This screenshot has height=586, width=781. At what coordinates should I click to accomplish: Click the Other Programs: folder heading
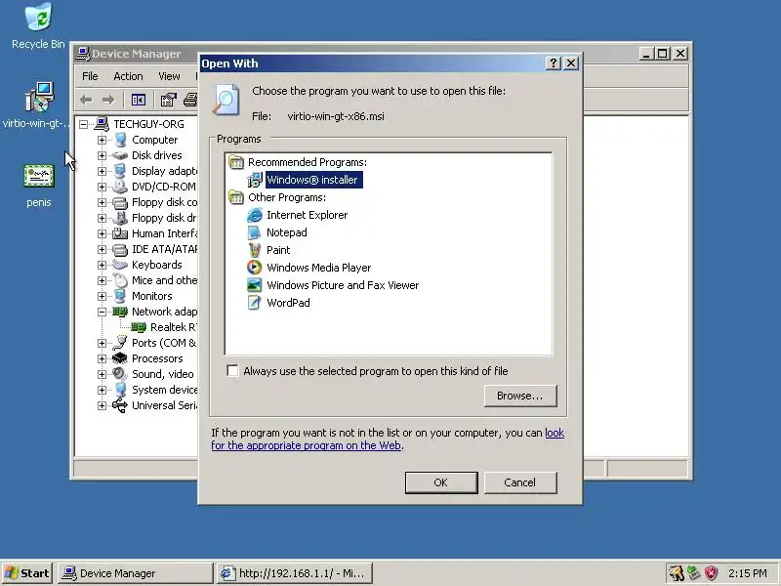[287, 197]
